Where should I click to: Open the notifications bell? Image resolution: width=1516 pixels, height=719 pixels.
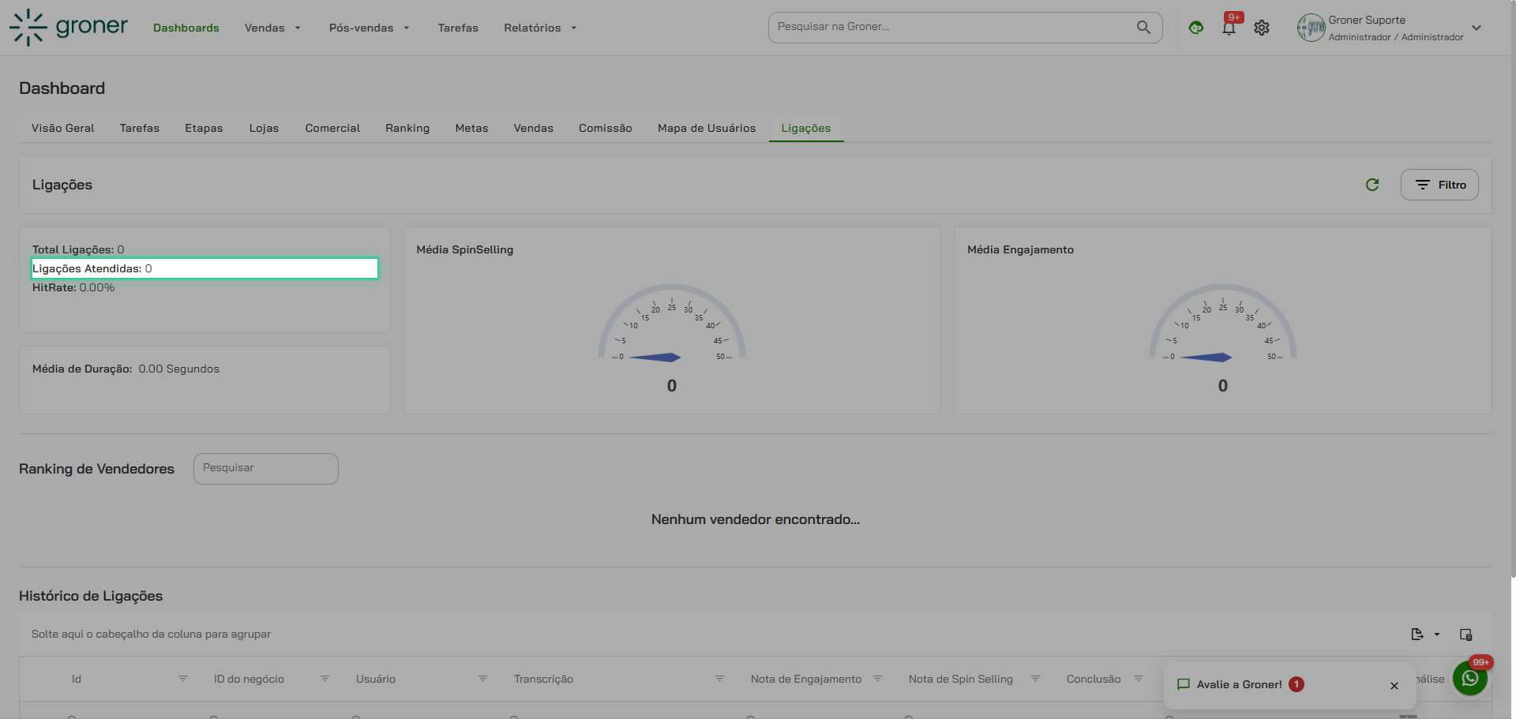1229,28
